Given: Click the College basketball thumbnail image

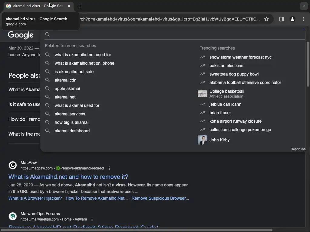Looking at the screenshot, I should tap(203, 93).
